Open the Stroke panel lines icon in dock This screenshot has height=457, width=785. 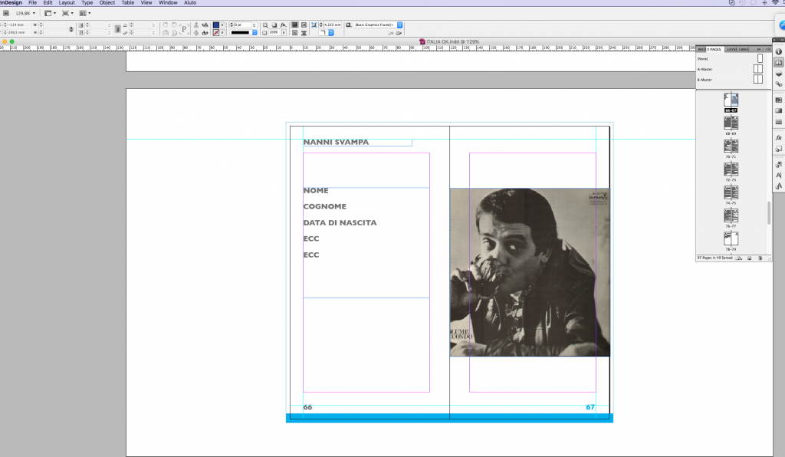pos(779,122)
